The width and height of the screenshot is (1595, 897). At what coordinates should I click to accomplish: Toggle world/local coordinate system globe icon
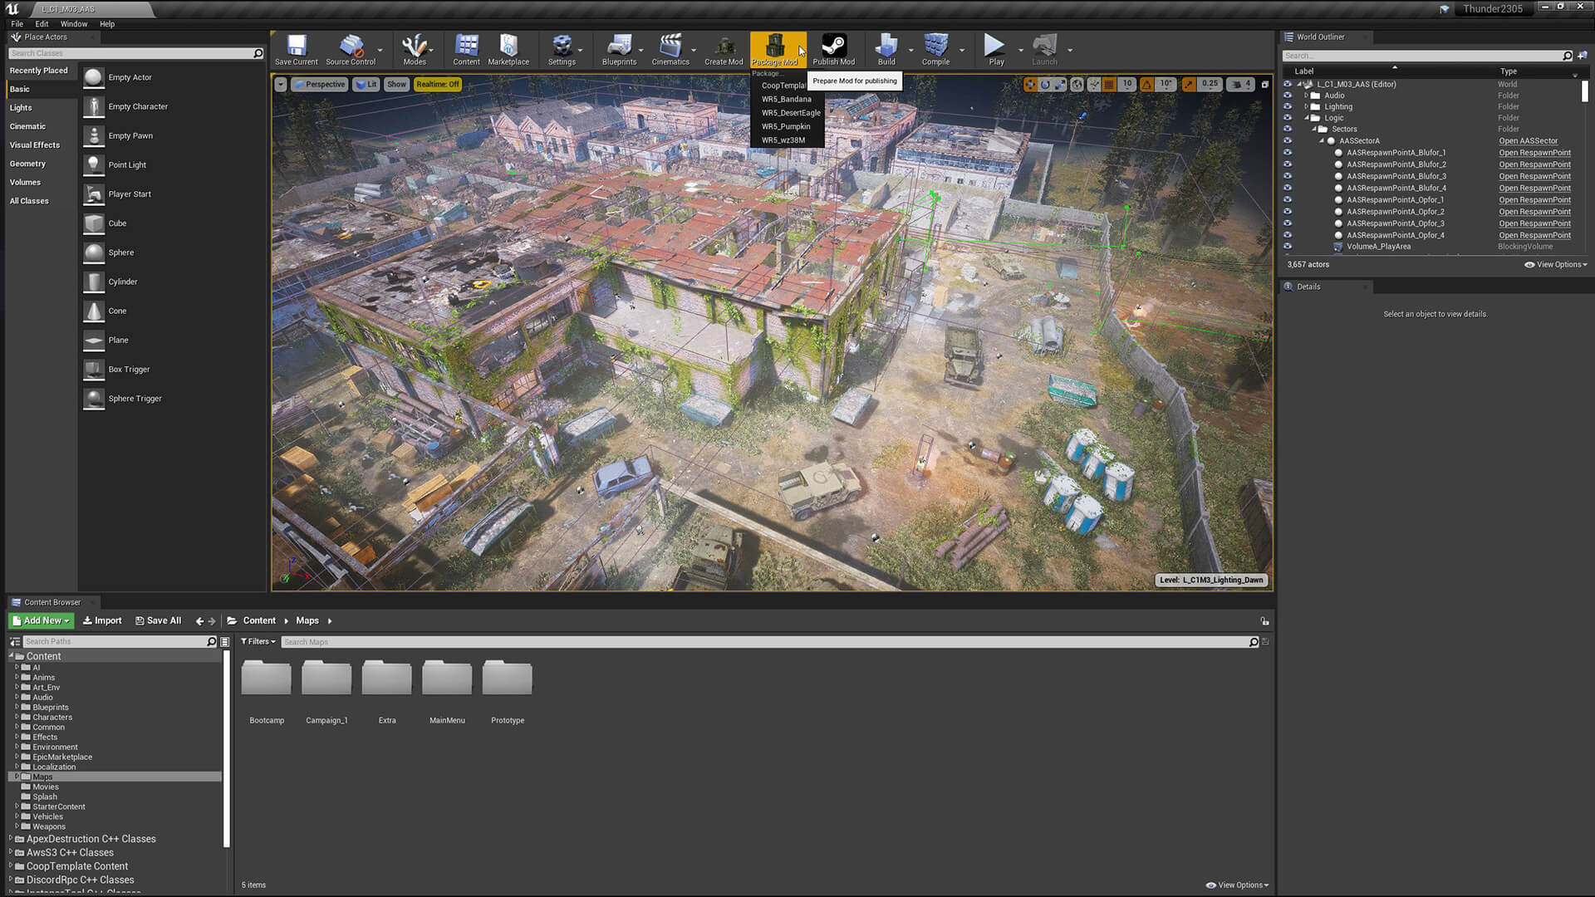tap(1077, 84)
